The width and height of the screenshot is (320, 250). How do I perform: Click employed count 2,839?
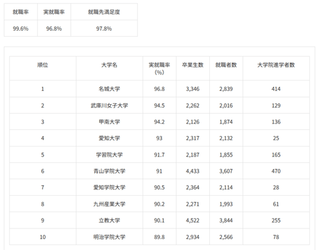(226, 89)
